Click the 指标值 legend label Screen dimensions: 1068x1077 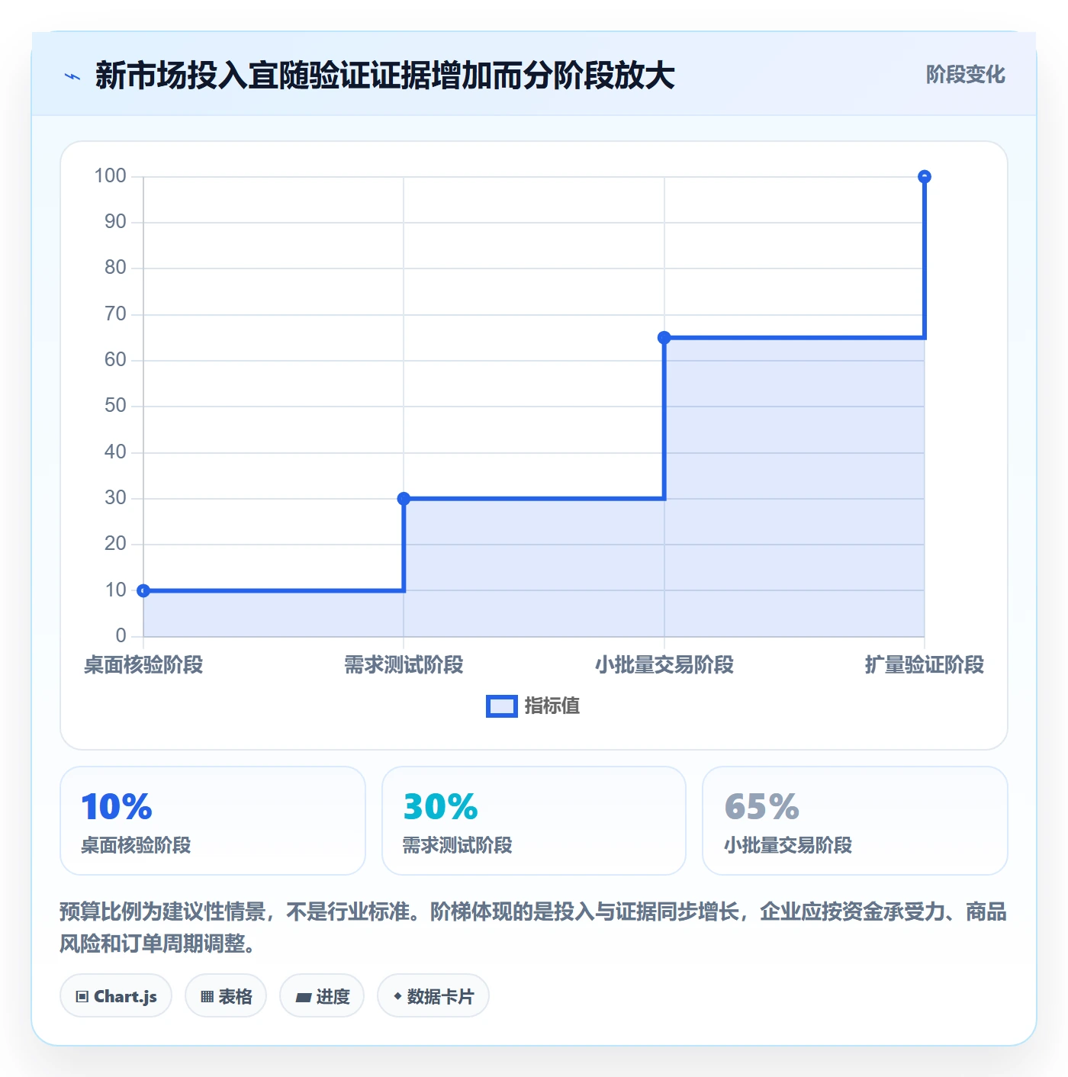tap(552, 706)
